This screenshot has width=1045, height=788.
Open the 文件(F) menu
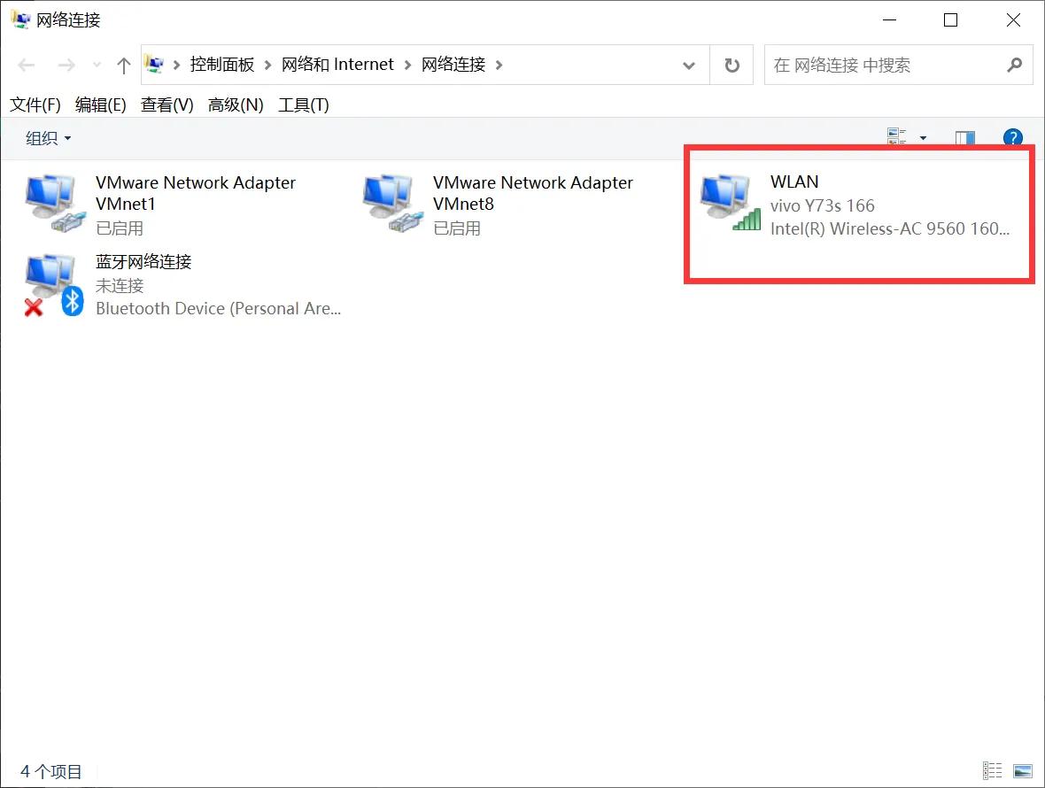[x=34, y=104]
